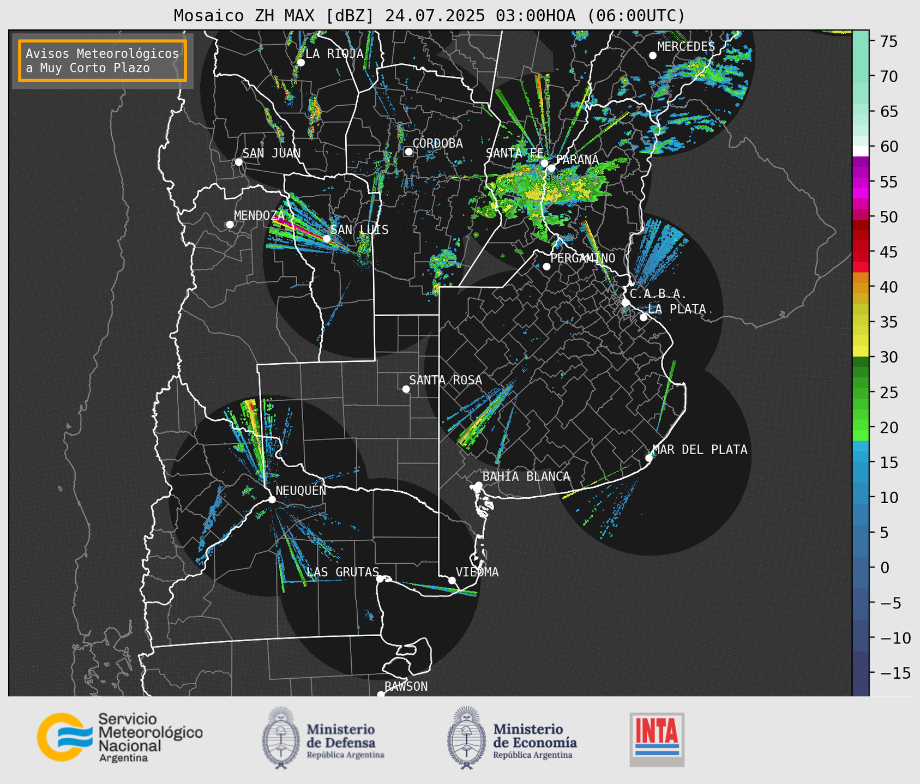Click the magenta 55 dBZ colorbar segment
This screenshot has width=920, height=784.
pyautogui.click(x=861, y=182)
